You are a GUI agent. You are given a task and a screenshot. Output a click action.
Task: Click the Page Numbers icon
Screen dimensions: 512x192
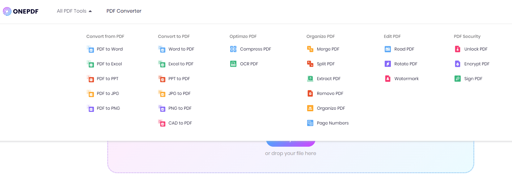(310, 123)
